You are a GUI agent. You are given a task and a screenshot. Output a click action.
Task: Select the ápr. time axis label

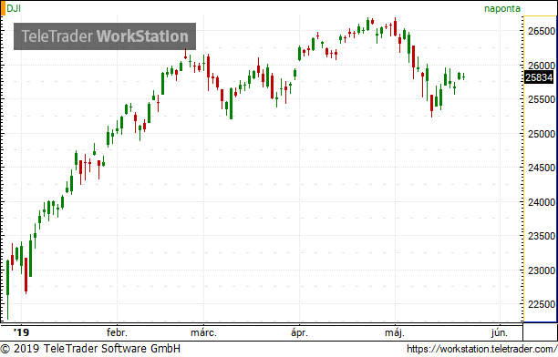(299, 333)
